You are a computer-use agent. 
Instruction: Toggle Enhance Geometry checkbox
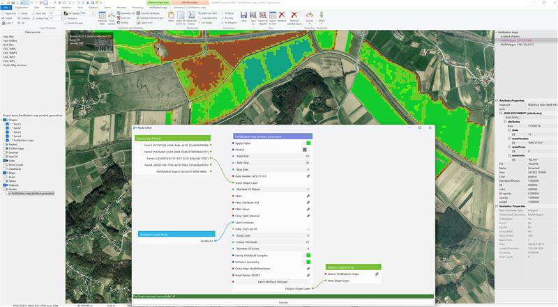point(308,262)
